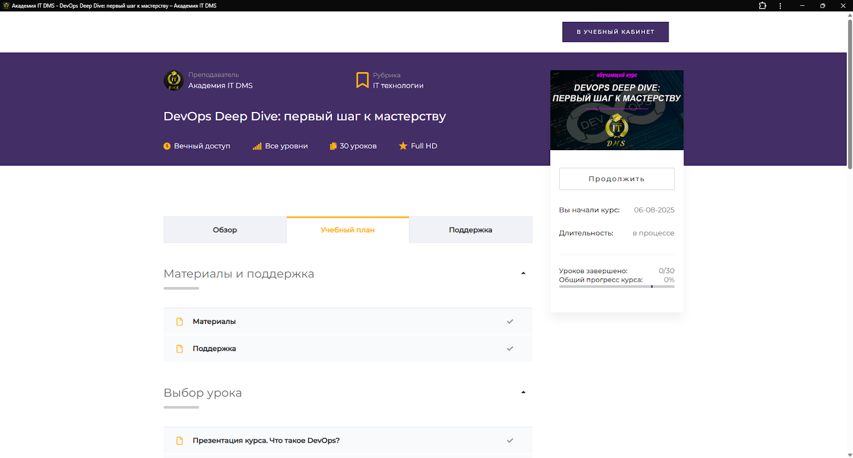The height and width of the screenshot is (458, 853).
Task: Open the Академия IT DMS teacher link
Action: (220, 86)
